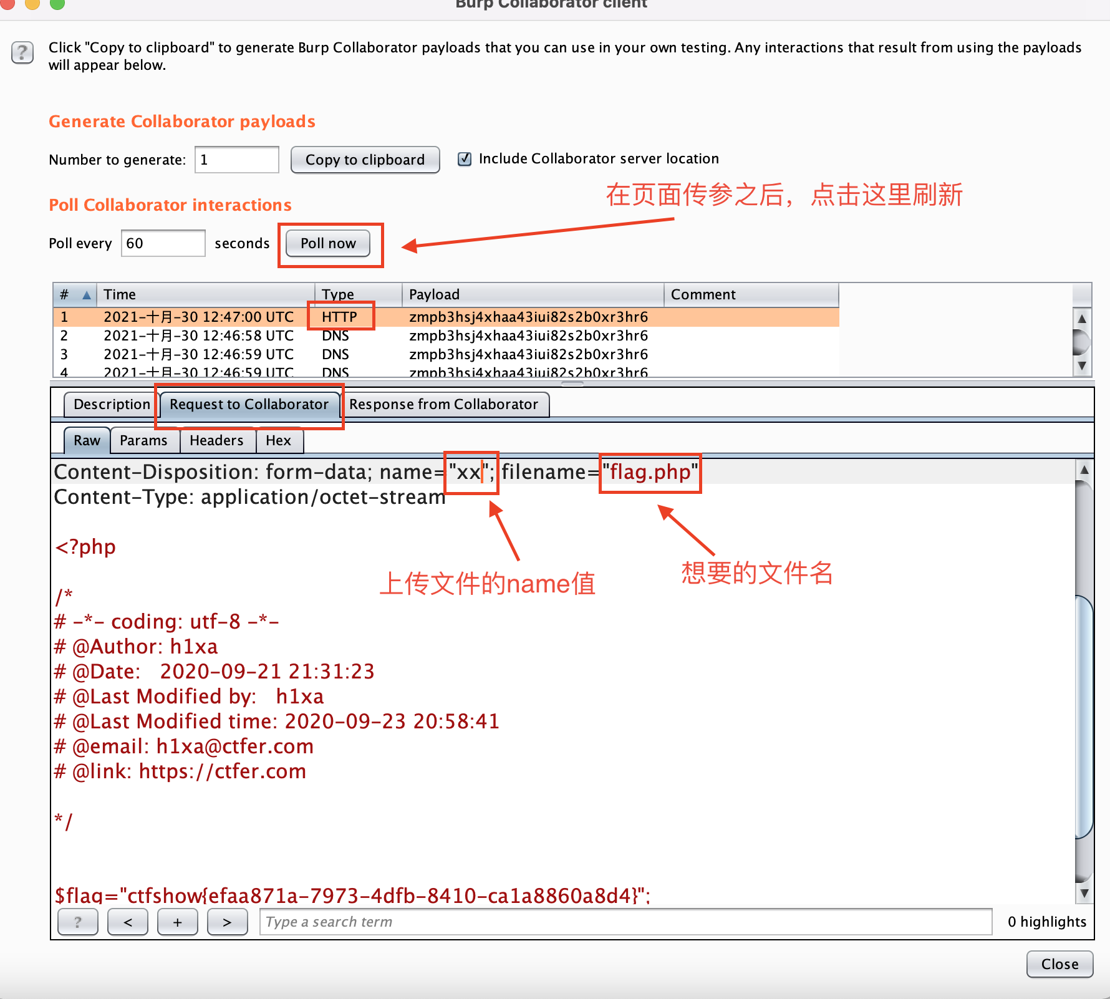Viewport: 1110px width, 999px height.
Task: Click the scrollbar up arrow of the interactions table
Action: click(x=1083, y=318)
